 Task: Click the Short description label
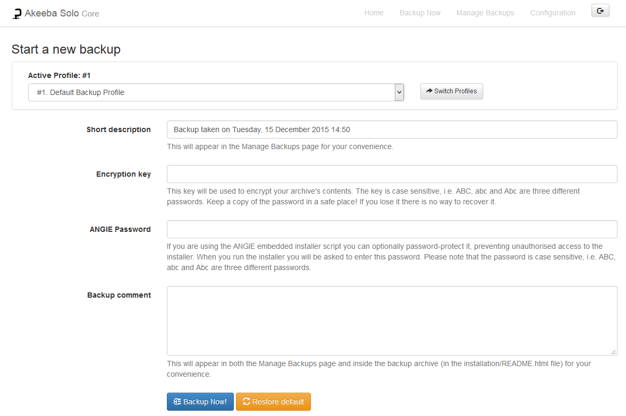[119, 129]
